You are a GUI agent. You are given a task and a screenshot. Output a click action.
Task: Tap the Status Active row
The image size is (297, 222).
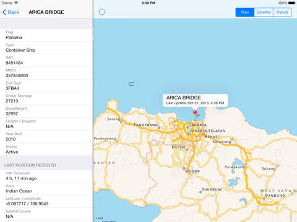[46, 149]
